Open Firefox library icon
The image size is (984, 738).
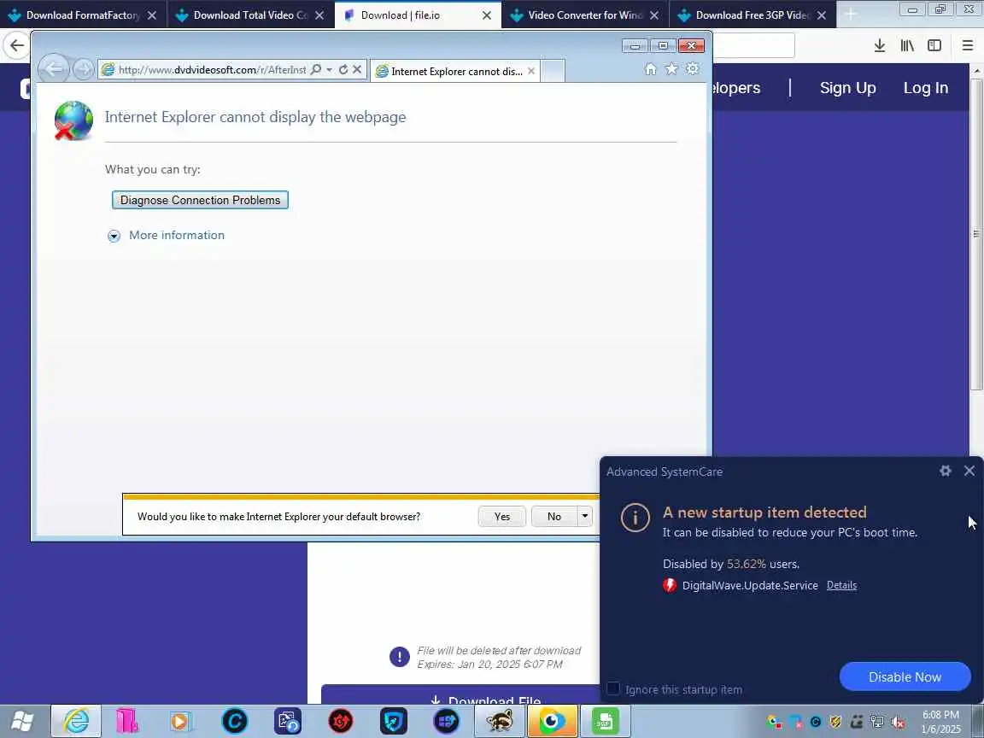[x=907, y=45]
